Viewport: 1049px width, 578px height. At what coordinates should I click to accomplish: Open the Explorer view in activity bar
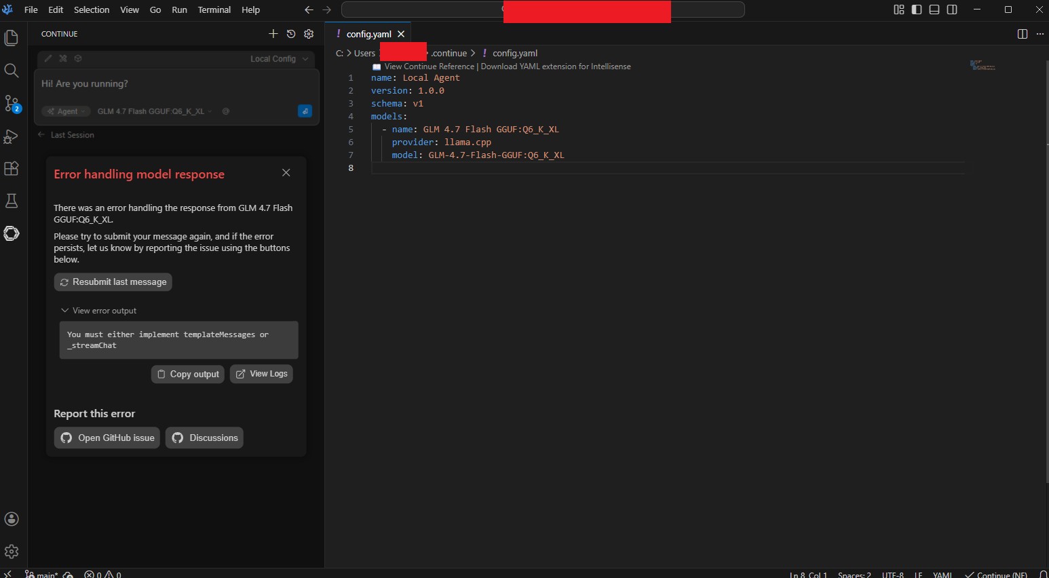click(12, 38)
